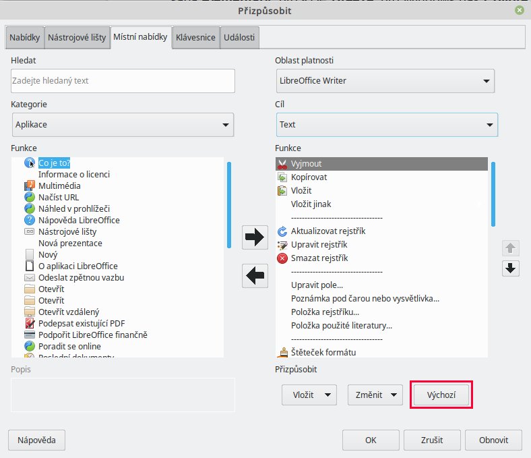Switch to the Nabídky tab
531x458 pixels.
25,37
